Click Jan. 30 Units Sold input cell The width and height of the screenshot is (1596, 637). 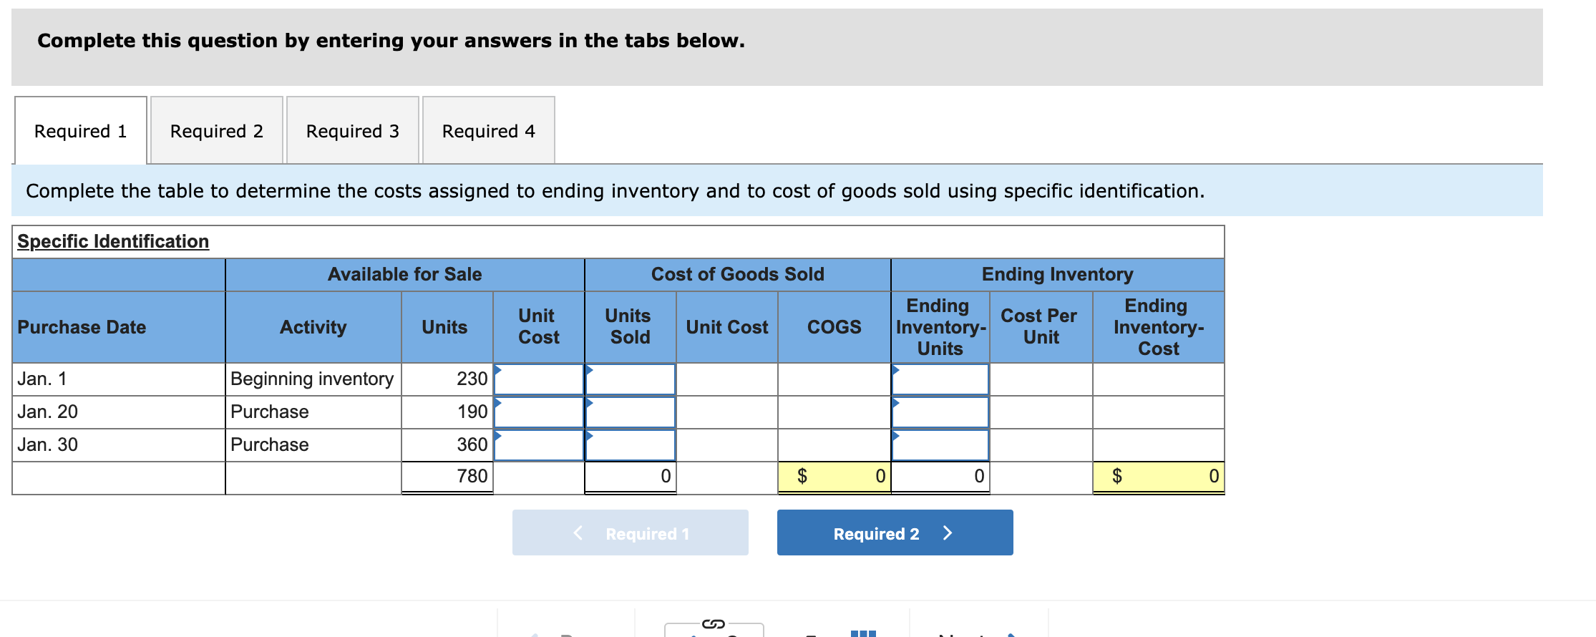[x=630, y=445]
